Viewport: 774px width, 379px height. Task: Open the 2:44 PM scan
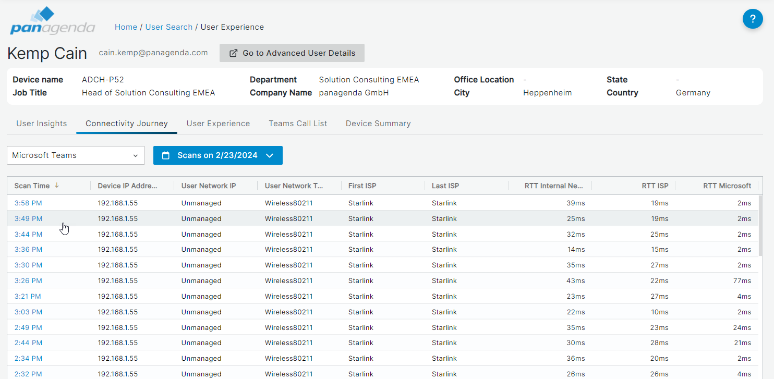click(28, 343)
